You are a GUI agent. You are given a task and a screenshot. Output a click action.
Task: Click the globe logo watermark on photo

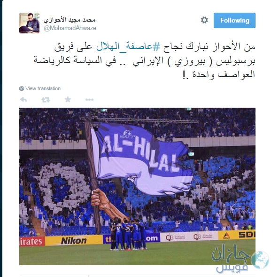(x=260, y=260)
